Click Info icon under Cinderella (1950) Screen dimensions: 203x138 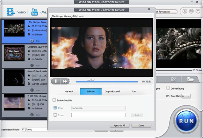click(x=32, y=65)
